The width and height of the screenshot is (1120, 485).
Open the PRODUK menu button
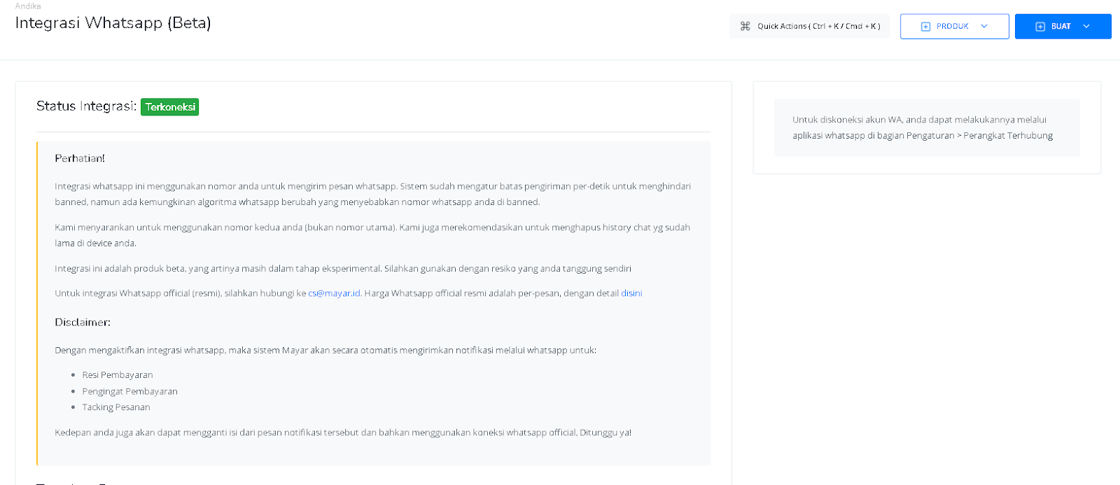click(x=955, y=27)
